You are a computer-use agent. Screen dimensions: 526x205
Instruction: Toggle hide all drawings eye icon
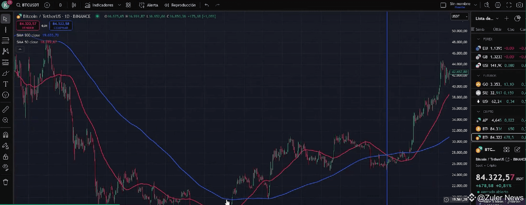[x=5, y=167]
